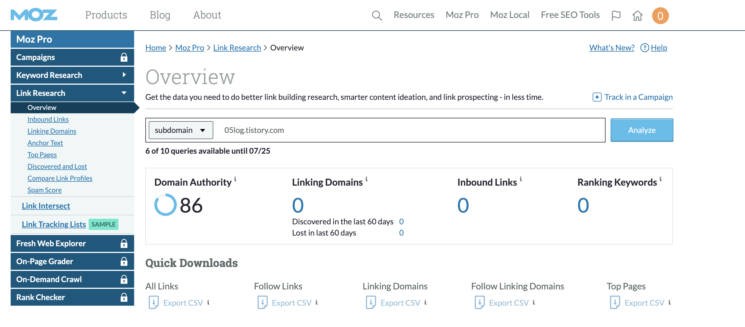Open Moz Local navigation item
745x327 pixels.
[x=510, y=15]
